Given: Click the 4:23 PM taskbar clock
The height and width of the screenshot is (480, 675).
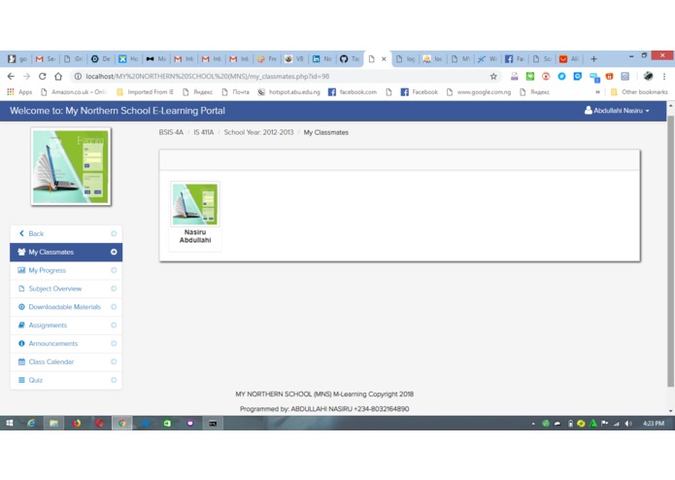Looking at the screenshot, I should [x=654, y=424].
